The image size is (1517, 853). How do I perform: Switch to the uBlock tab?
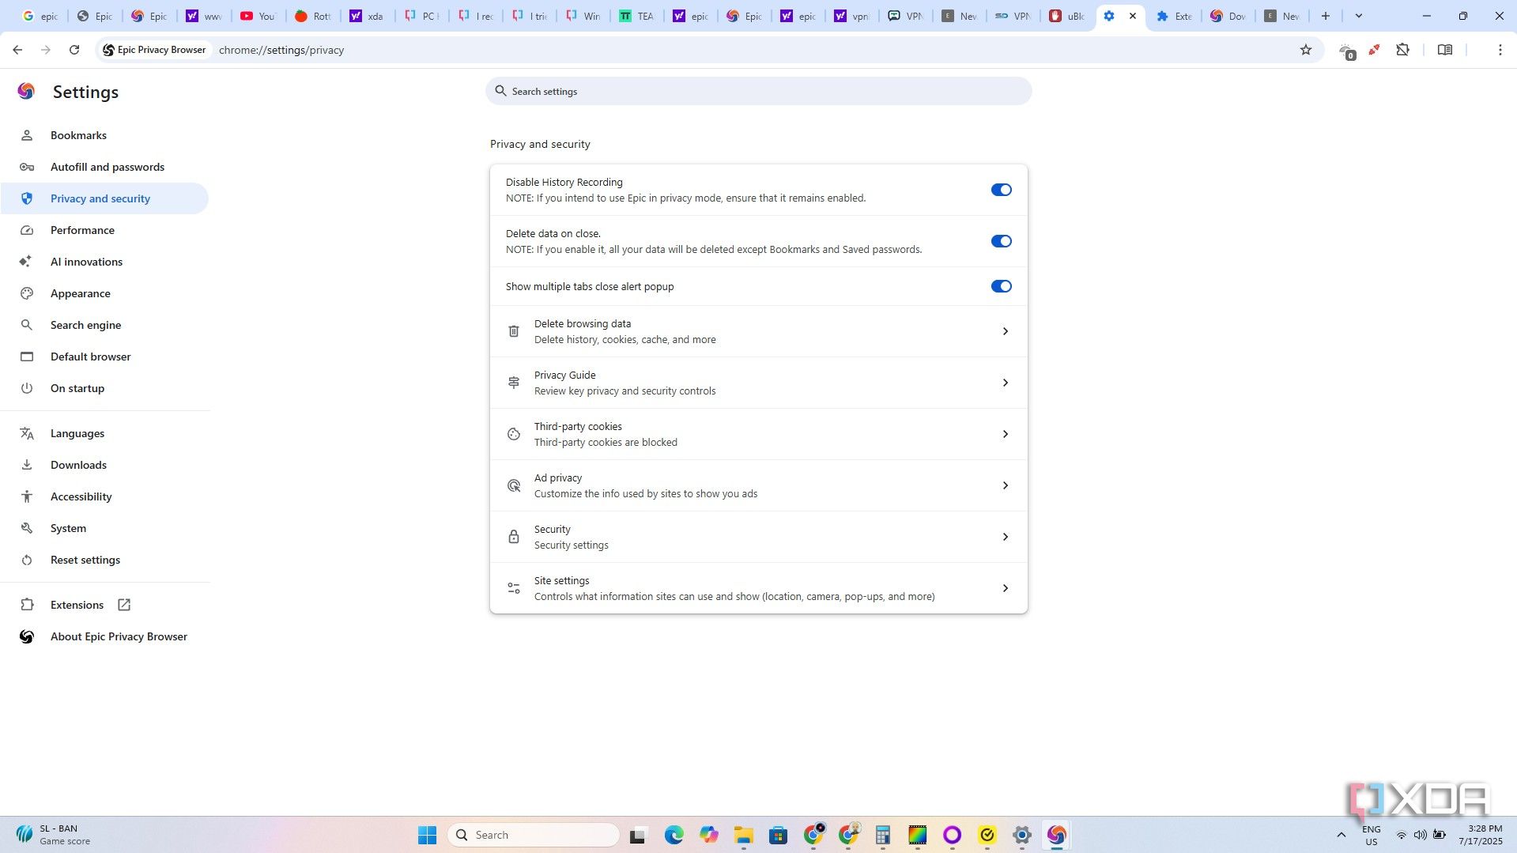pyautogui.click(x=1067, y=16)
